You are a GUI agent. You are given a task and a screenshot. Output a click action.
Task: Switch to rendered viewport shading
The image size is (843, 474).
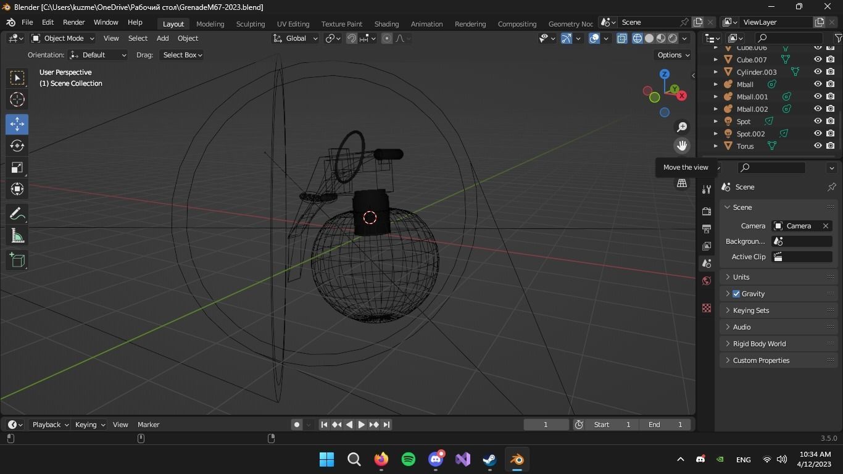(673, 38)
